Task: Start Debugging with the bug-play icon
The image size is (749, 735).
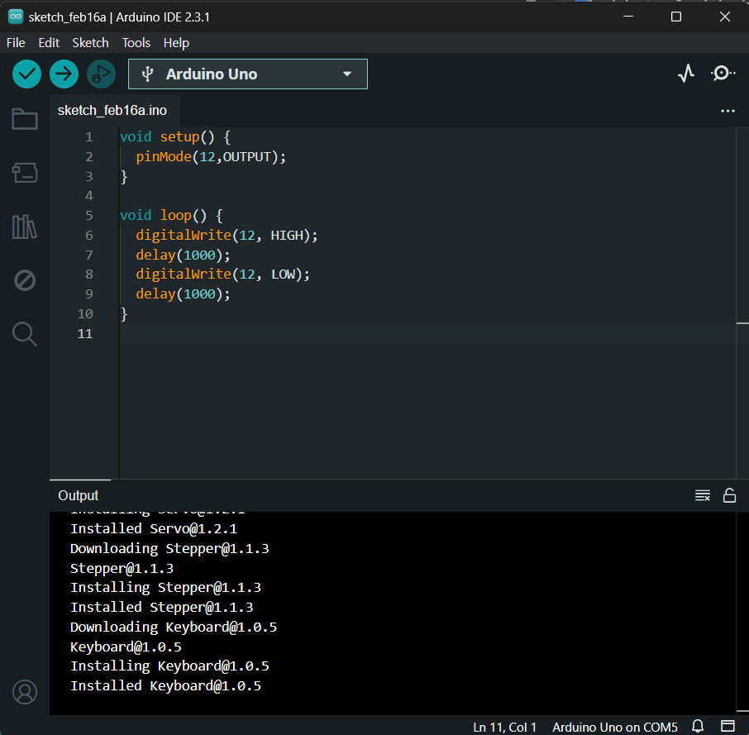Action: pos(101,74)
